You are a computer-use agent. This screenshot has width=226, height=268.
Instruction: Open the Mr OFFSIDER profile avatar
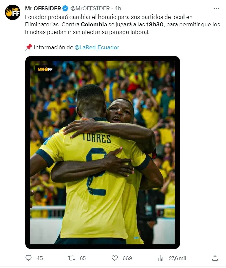pos(13,12)
